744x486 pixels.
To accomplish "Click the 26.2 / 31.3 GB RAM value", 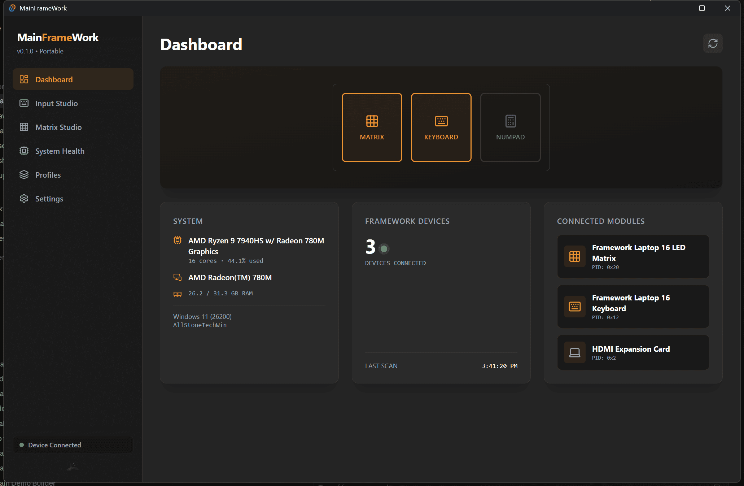I will pos(220,294).
